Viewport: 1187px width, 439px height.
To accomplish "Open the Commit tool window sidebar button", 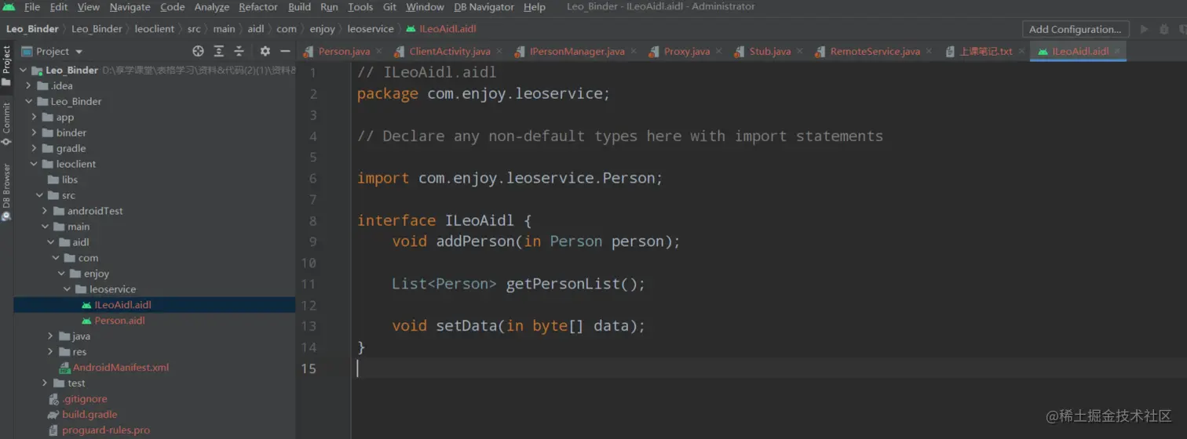I will point(6,124).
